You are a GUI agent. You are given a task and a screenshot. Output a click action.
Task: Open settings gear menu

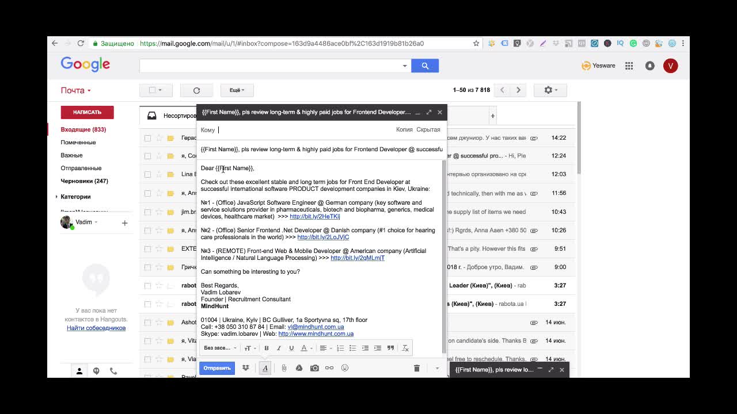click(550, 90)
